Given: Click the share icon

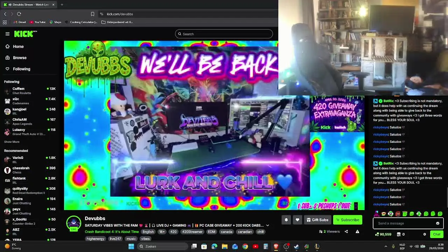Looking at the screenshot, I should pyautogui.click(x=346, y=231).
